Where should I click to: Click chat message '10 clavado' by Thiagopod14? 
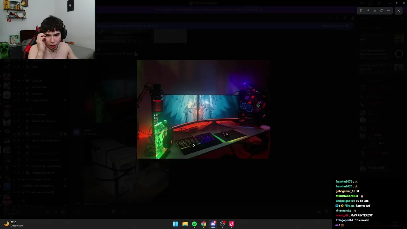[362, 220]
